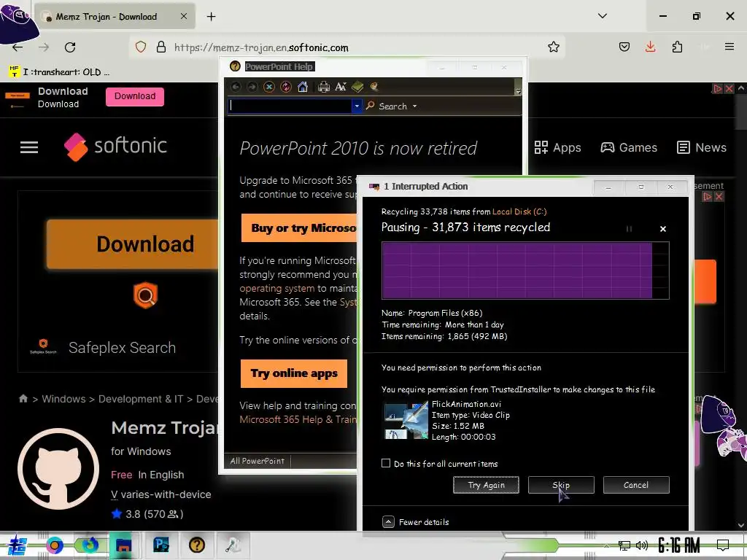Screen dimensions: 747x560
Task: Open the Firefox downloads panel arrow
Action: pos(650,47)
